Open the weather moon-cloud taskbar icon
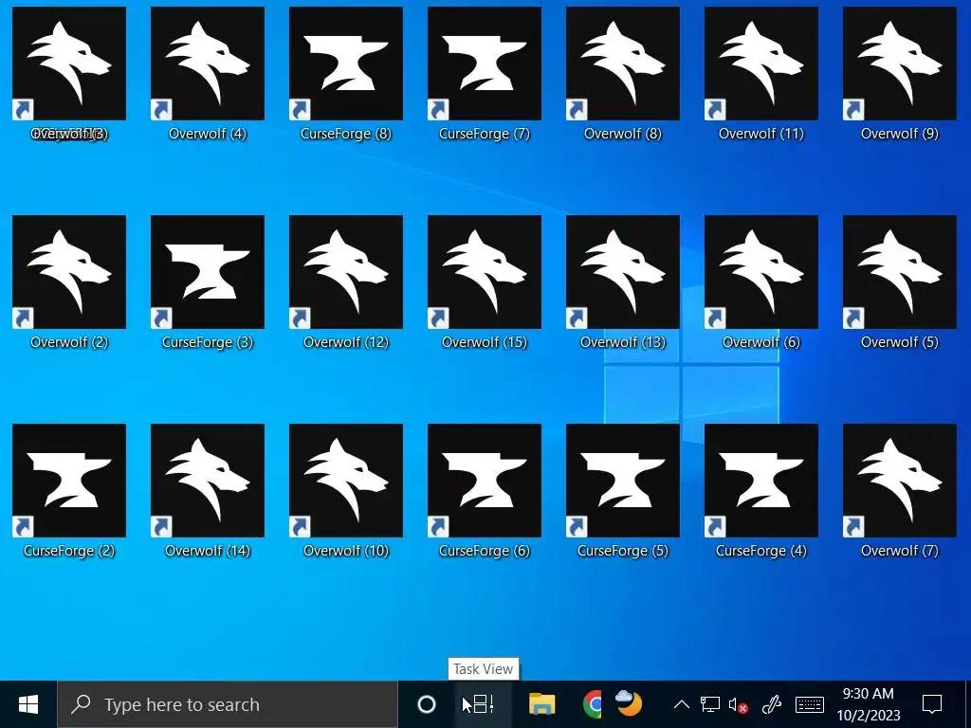The height and width of the screenshot is (728, 971). coord(630,703)
